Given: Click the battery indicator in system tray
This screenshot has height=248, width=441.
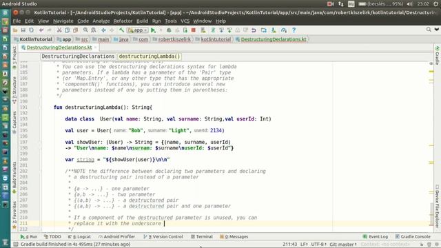Looking at the screenshot, I should point(381,4).
